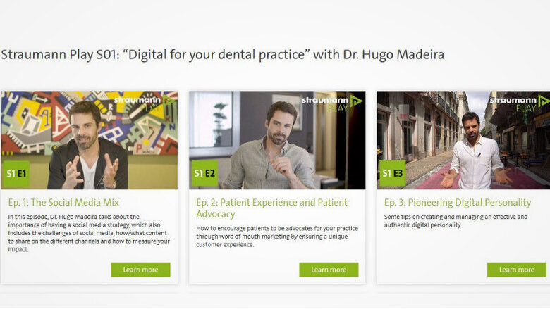Select the episode 2 card body

tap(277, 237)
